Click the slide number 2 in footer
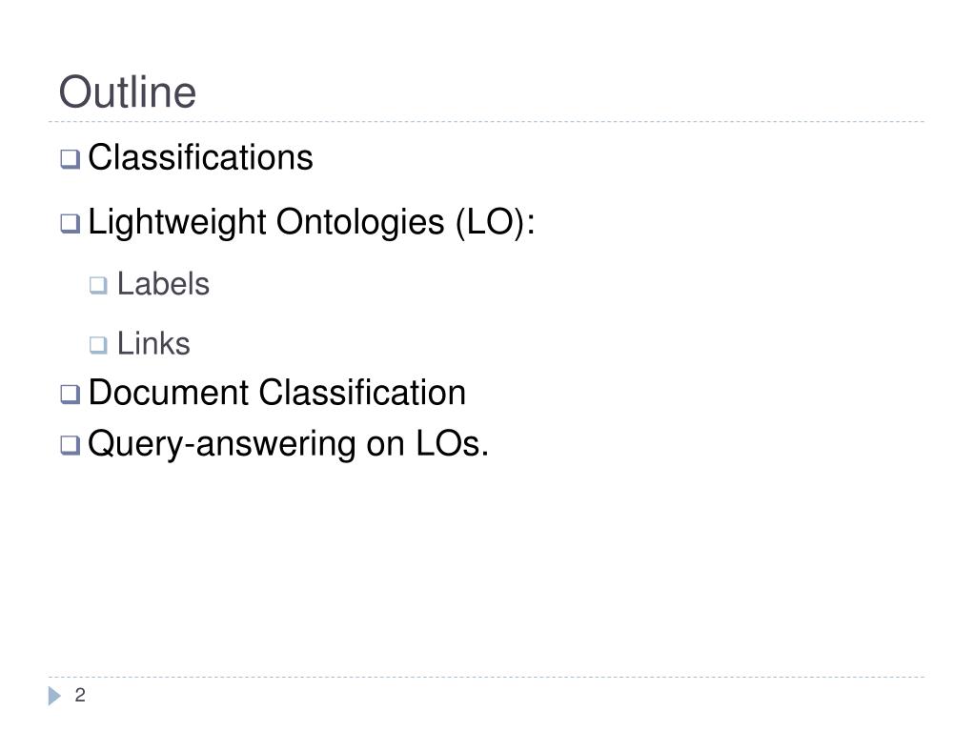Image resolution: width=975 pixels, height=731 pixels. 80,695
